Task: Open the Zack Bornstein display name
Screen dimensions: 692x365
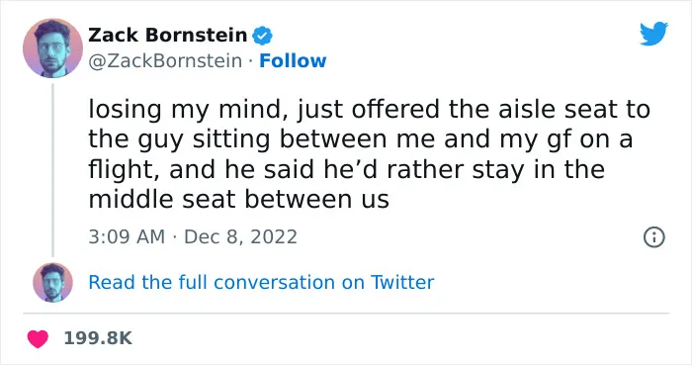Action: (168, 36)
